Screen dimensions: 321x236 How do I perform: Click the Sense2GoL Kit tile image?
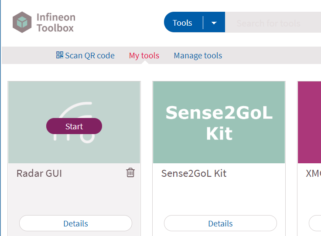(x=219, y=122)
